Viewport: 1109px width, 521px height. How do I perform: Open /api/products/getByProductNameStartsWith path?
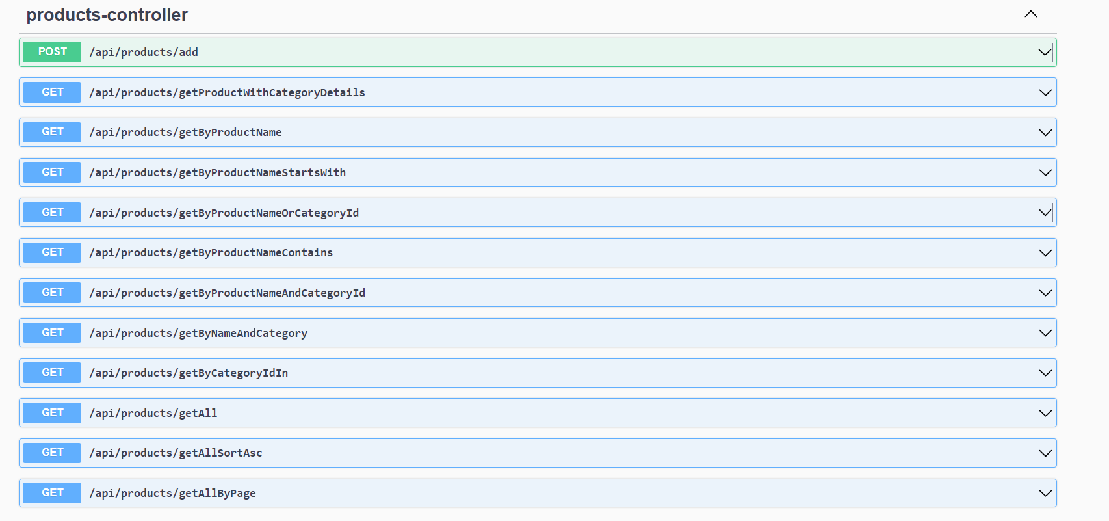(217, 172)
